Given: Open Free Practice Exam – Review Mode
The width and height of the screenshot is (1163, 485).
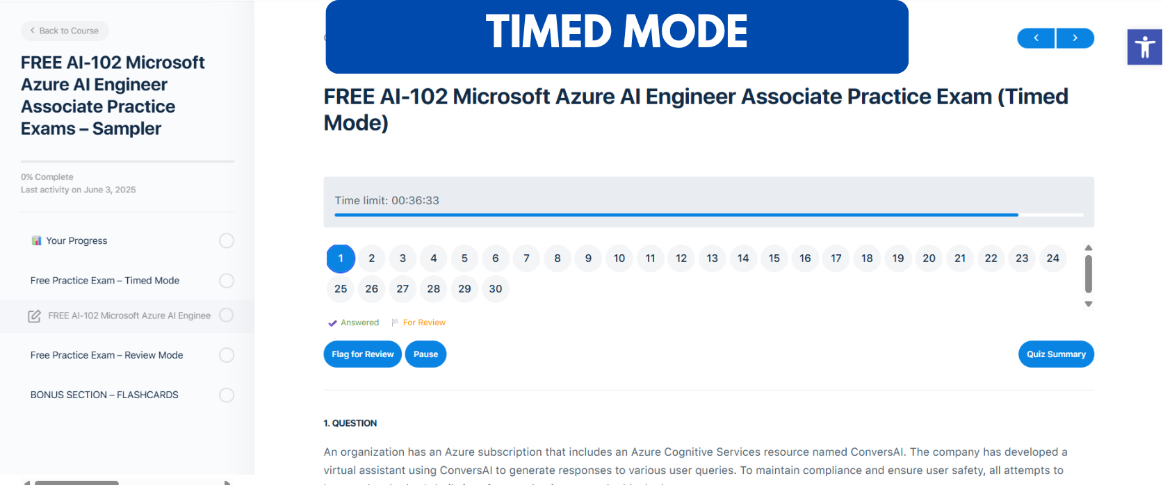Looking at the screenshot, I should point(106,355).
